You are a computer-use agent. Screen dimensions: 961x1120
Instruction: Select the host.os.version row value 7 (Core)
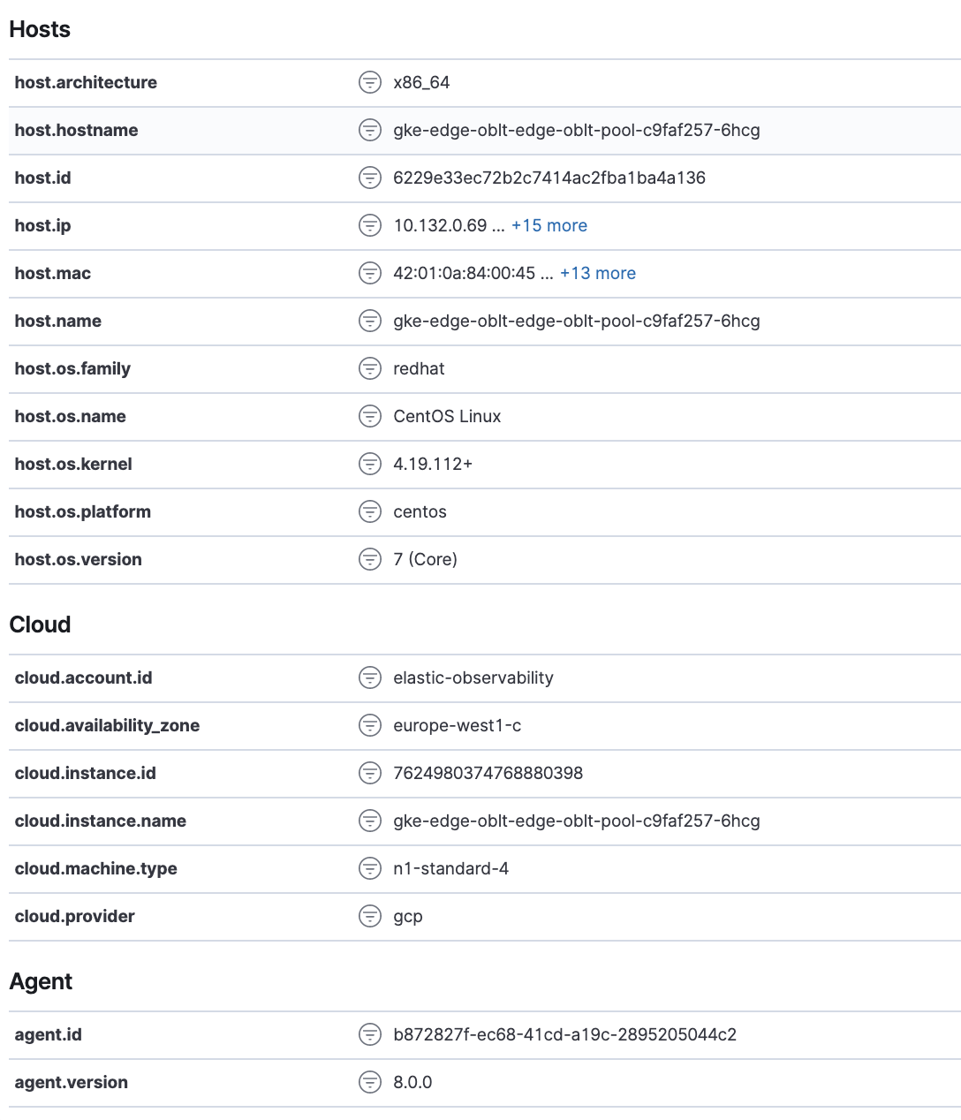pos(369,559)
